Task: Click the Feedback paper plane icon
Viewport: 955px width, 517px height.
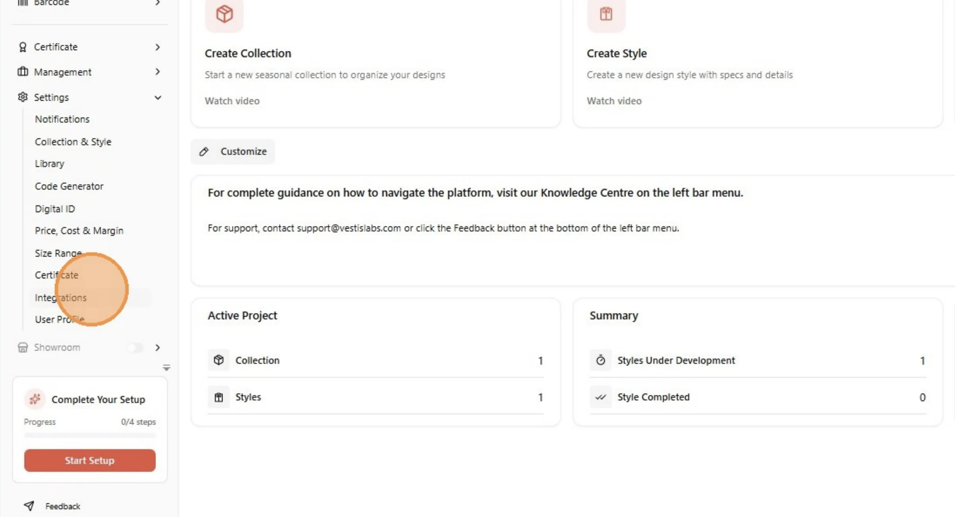Action: (29, 506)
